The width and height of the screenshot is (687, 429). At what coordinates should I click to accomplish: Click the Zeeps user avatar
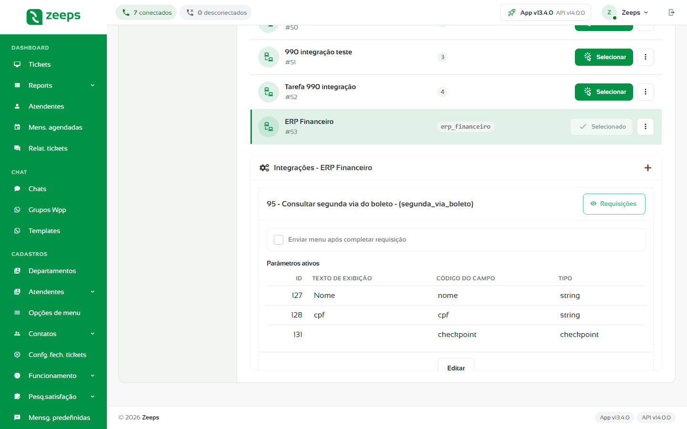[x=609, y=12]
